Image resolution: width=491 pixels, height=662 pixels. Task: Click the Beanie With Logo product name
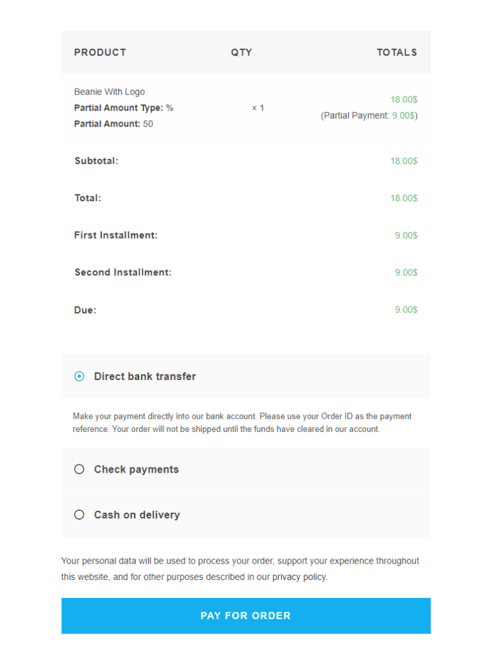tap(109, 91)
